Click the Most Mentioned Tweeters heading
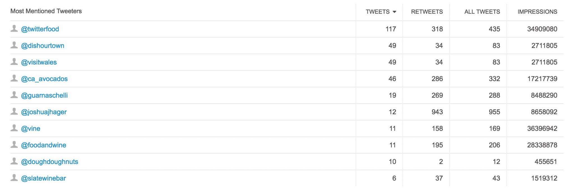This screenshot has width=574, height=193. 46,11
